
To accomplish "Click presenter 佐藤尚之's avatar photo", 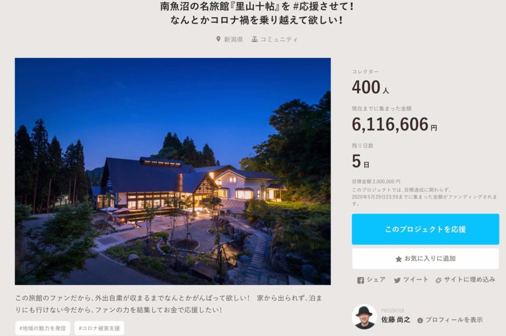I will click(364, 317).
